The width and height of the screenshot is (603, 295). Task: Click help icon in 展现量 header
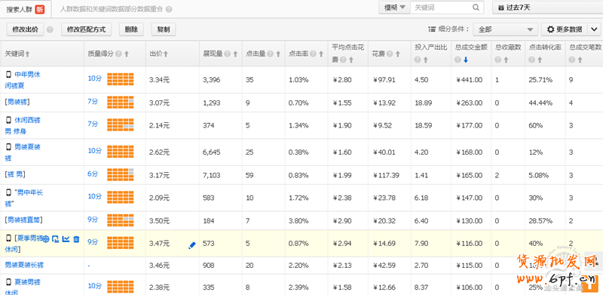pos(228,54)
